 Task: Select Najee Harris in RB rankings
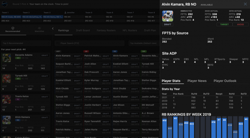coord(120,121)
